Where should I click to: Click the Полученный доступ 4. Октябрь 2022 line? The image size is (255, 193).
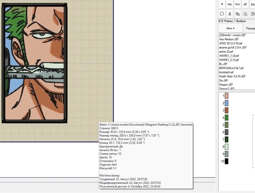[130, 186]
